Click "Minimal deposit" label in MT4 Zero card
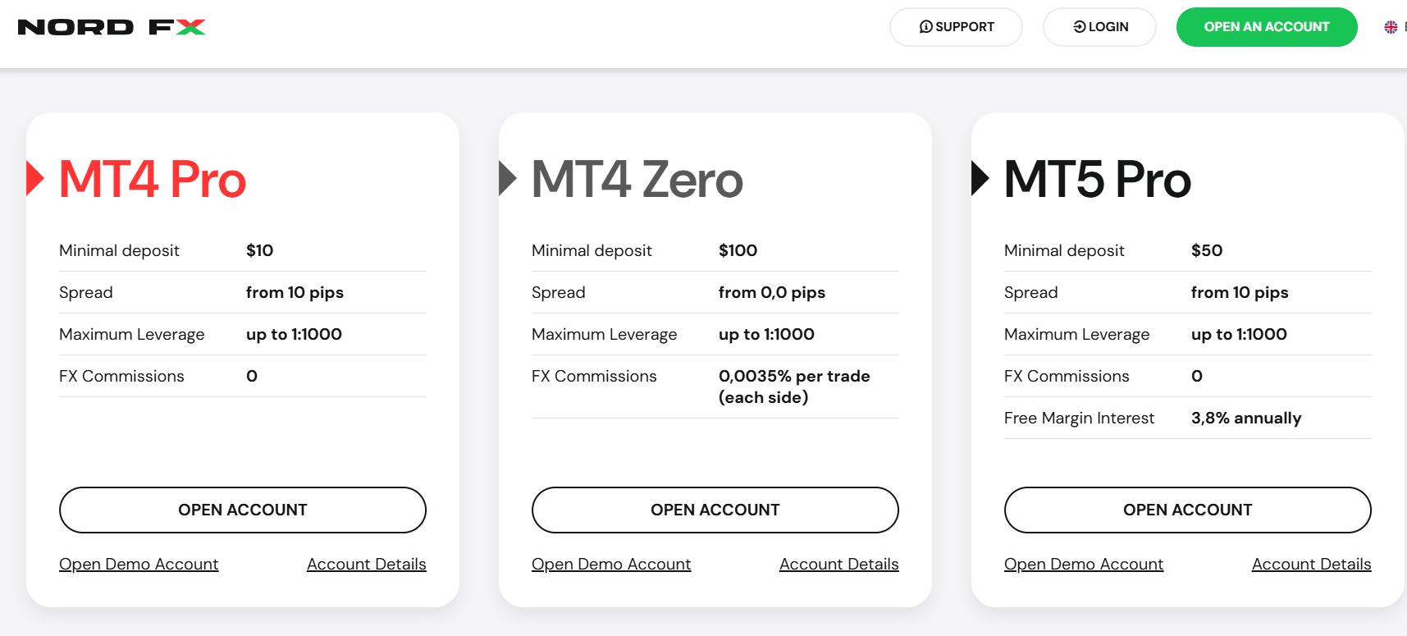Viewport: 1407px width, 636px height. (592, 250)
